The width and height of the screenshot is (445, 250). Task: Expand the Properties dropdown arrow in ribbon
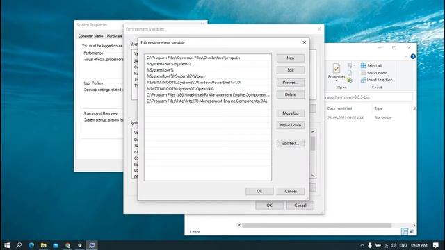coord(337,81)
